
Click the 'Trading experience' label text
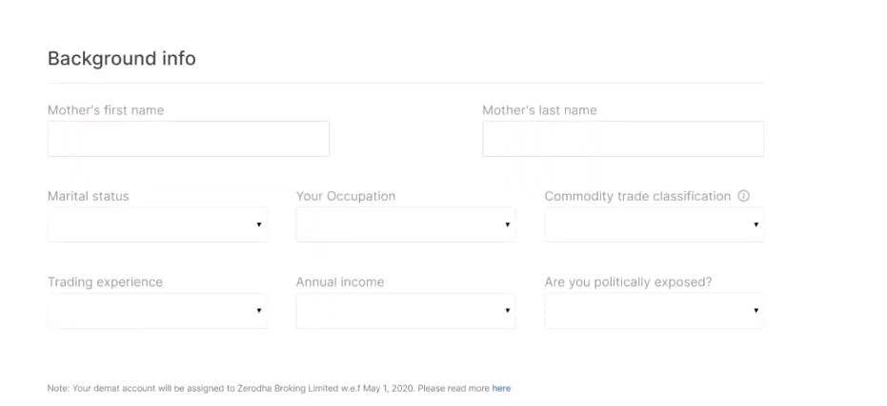click(105, 282)
